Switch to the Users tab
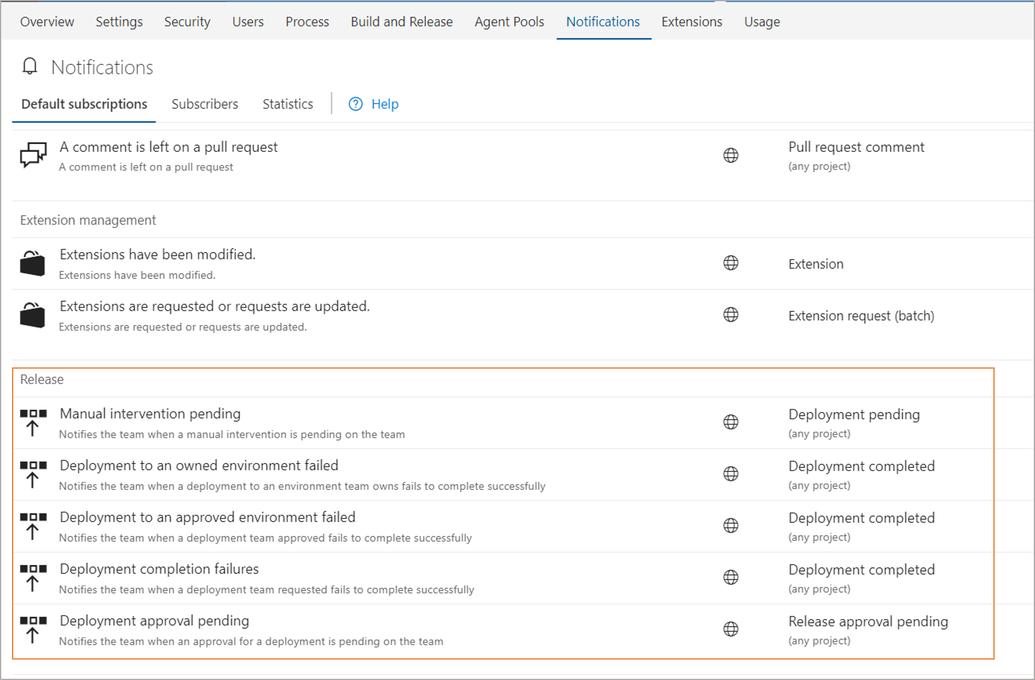Image resolution: width=1035 pixels, height=680 pixels. [248, 22]
